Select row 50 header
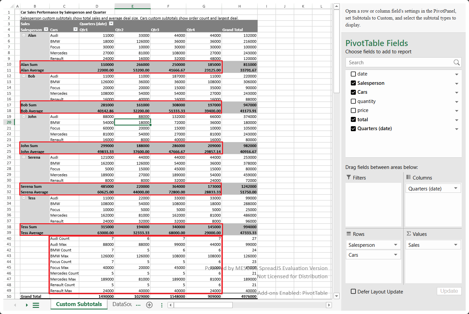 point(9,296)
